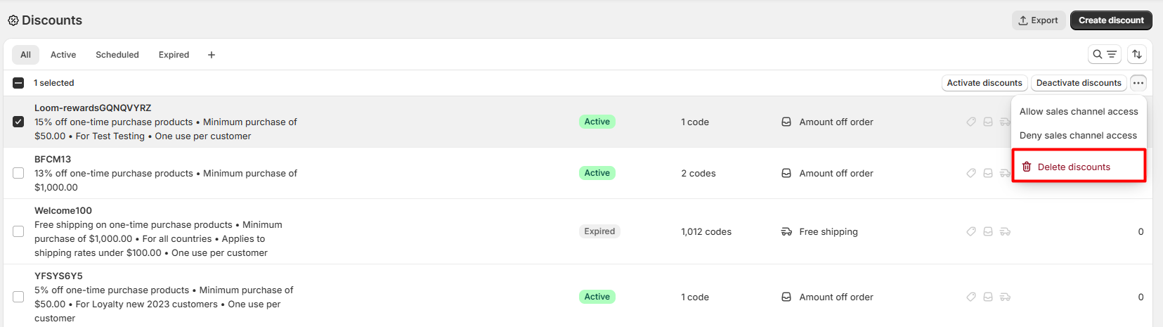The width and height of the screenshot is (1163, 327).
Task: Close the three-dot more actions menu
Action: (1138, 83)
